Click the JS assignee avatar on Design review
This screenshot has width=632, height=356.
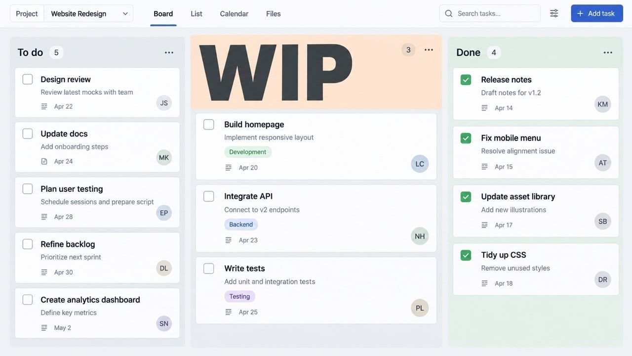[x=164, y=103]
